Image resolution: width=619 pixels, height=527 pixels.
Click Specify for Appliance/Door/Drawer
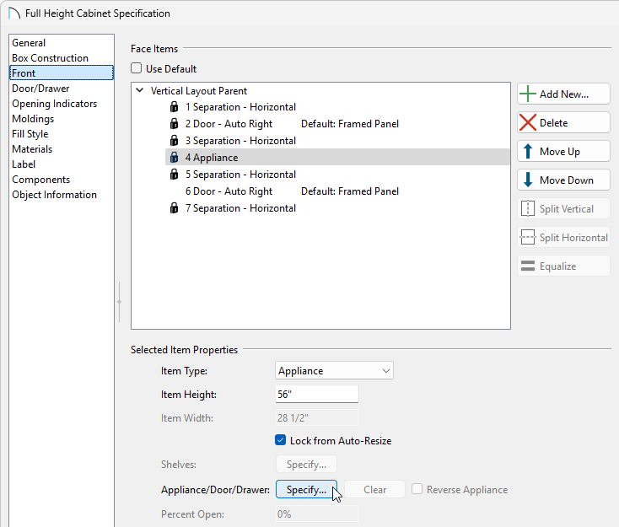pos(306,490)
